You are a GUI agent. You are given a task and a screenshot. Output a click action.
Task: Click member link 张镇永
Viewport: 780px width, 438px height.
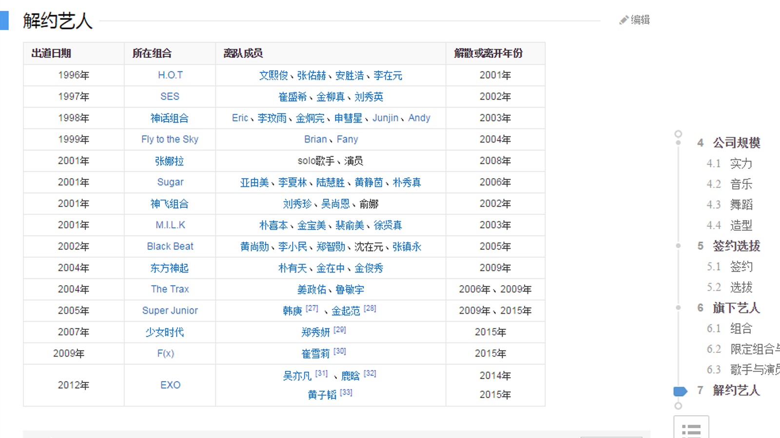pos(407,247)
